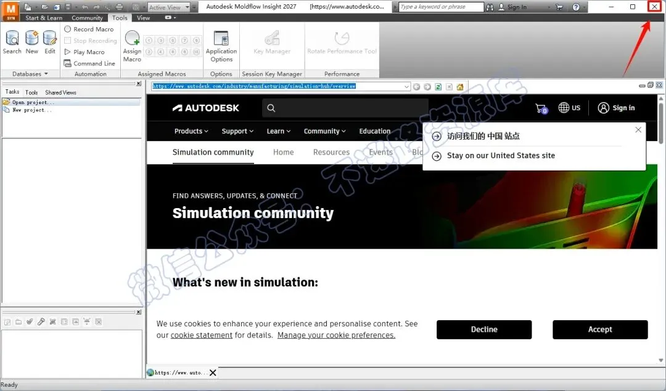Viewport: 666px width, 391px height.
Task: Click Play Macro
Action: 84,52
